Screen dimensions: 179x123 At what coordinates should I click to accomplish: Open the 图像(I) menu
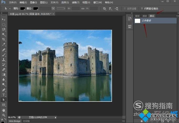pyautogui.click(x=33, y=2)
